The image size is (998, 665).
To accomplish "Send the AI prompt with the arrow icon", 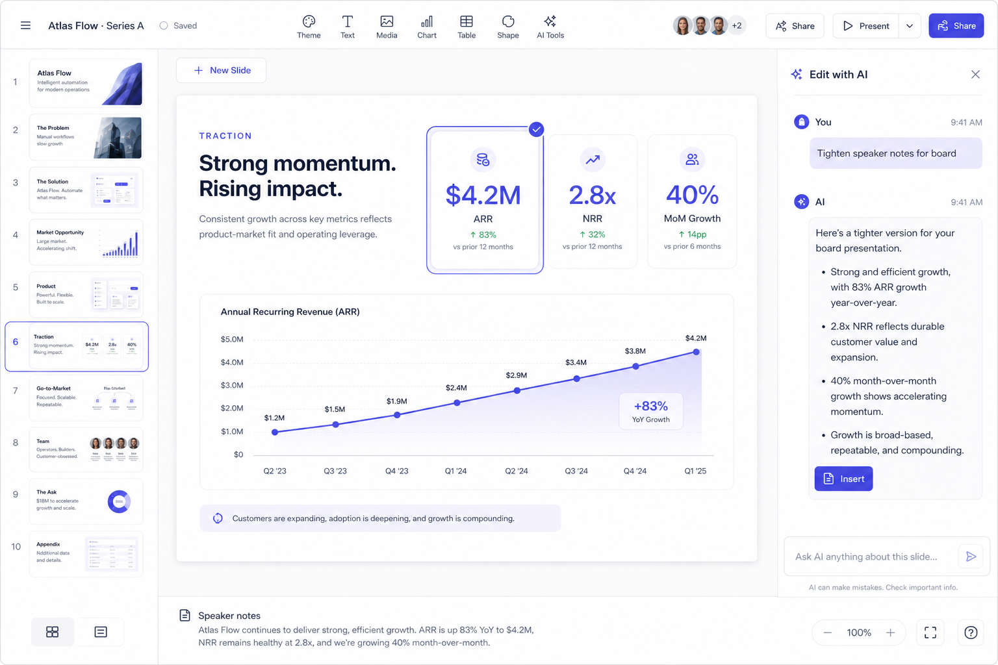I will pyautogui.click(x=971, y=557).
